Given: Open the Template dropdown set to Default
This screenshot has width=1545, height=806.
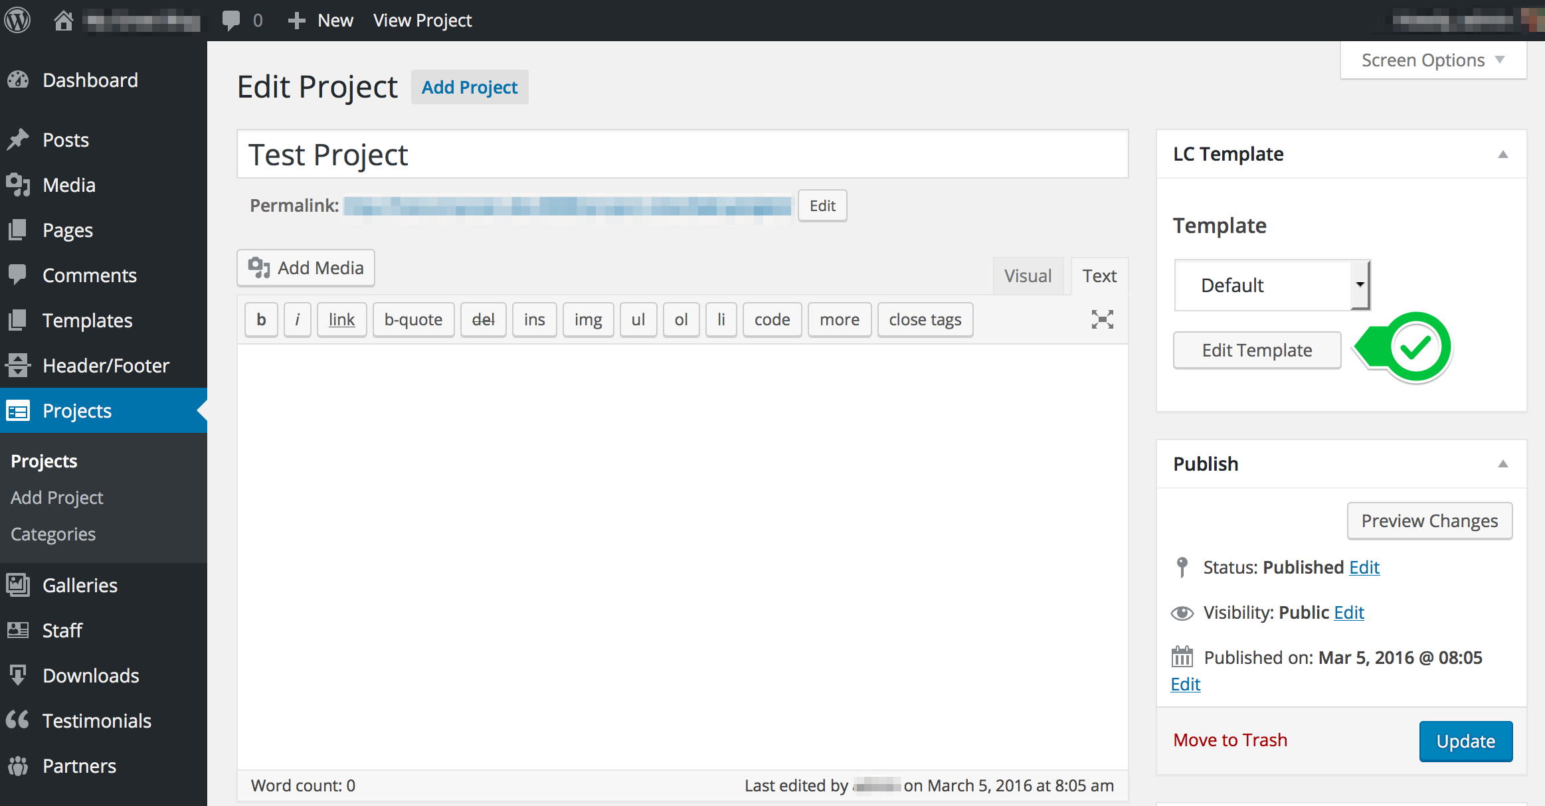Looking at the screenshot, I should point(1272,285).
